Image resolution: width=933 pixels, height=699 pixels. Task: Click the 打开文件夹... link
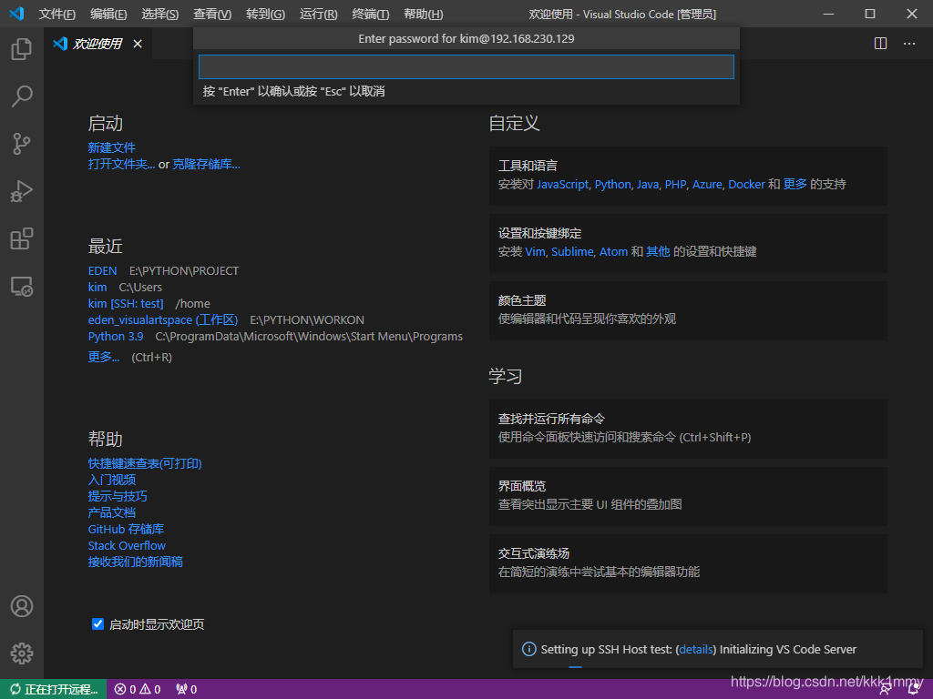click(x=121, y=164)
